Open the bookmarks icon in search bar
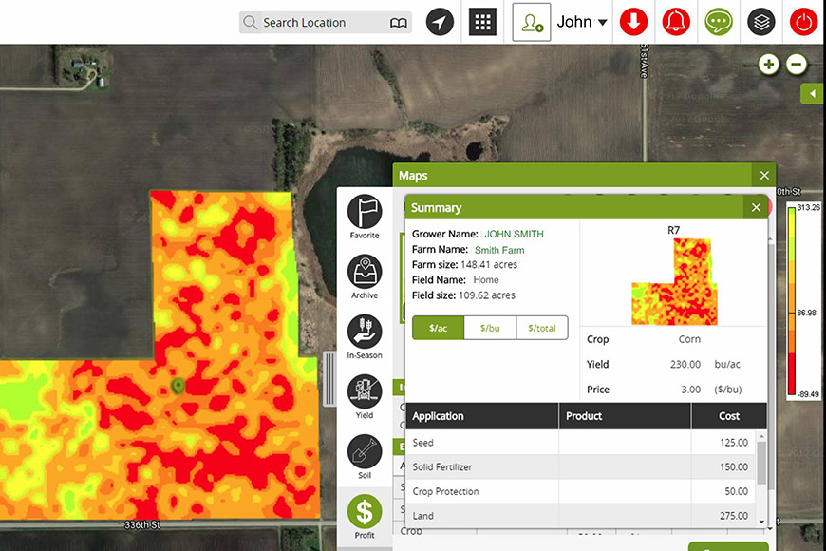 click(x=400, y=23)
